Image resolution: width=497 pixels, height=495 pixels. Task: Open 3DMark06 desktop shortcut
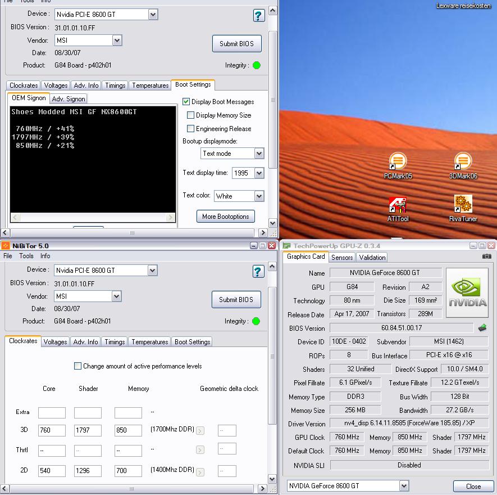[x=463, y=166]
